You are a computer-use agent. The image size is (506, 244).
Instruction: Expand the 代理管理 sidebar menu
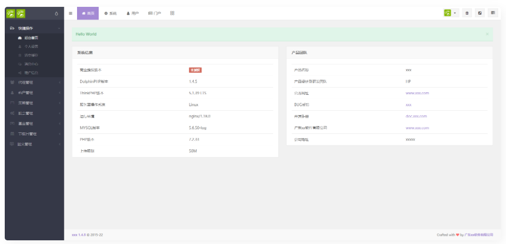tap(32, 82)
